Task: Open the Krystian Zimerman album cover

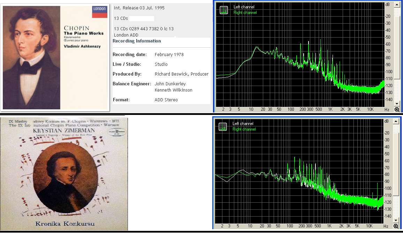Action: point(64,174)
